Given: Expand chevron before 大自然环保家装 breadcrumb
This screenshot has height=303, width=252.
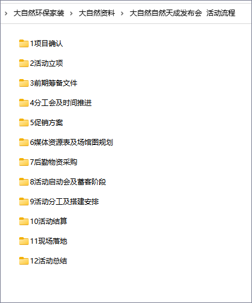Looking at the screenshot, I should (x=6, y=14).
